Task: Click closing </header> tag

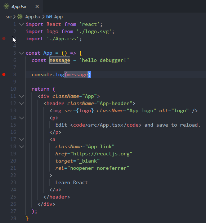Action: 57,197
